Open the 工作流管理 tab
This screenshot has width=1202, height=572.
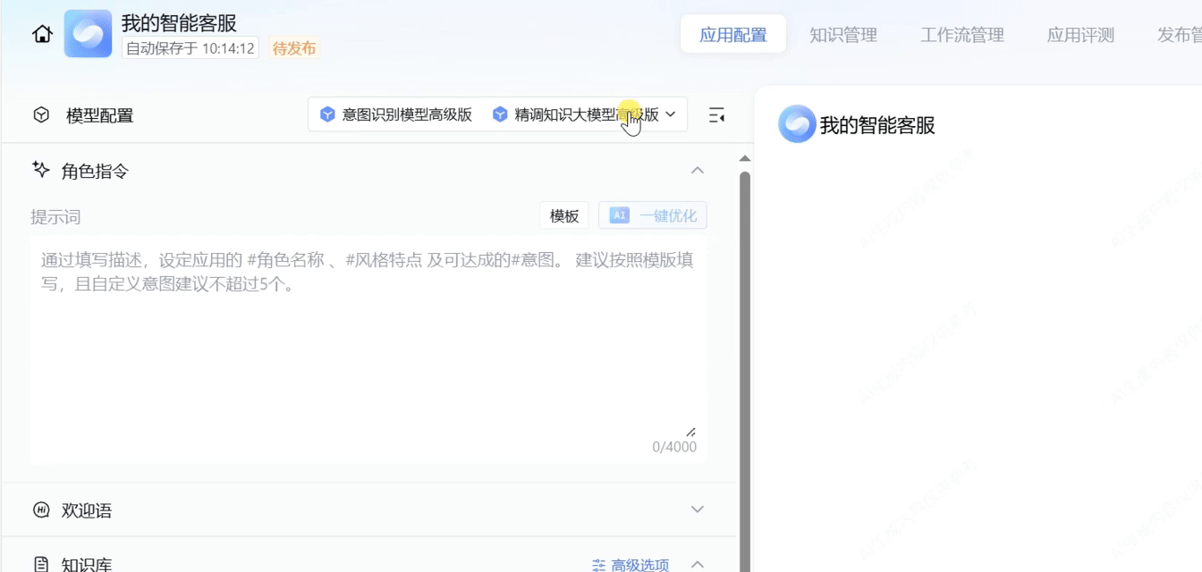pyautogui.click(x=962, y=35)
